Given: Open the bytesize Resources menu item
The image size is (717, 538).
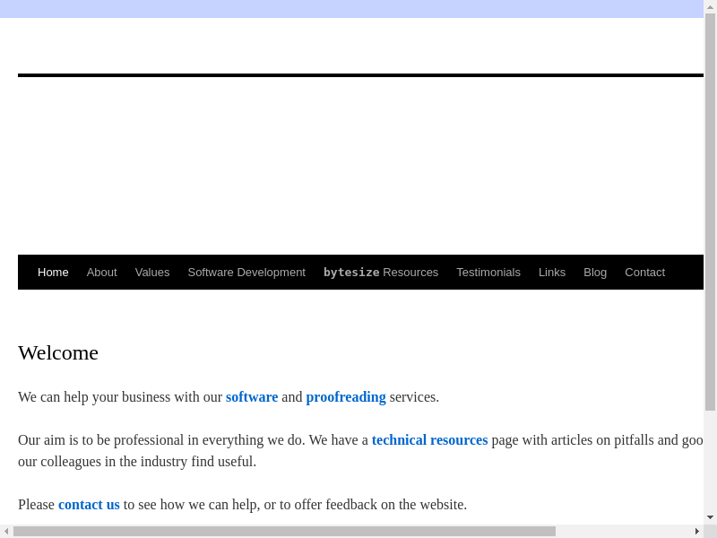Looking at the screenshot, I should (x=380, y=272).
